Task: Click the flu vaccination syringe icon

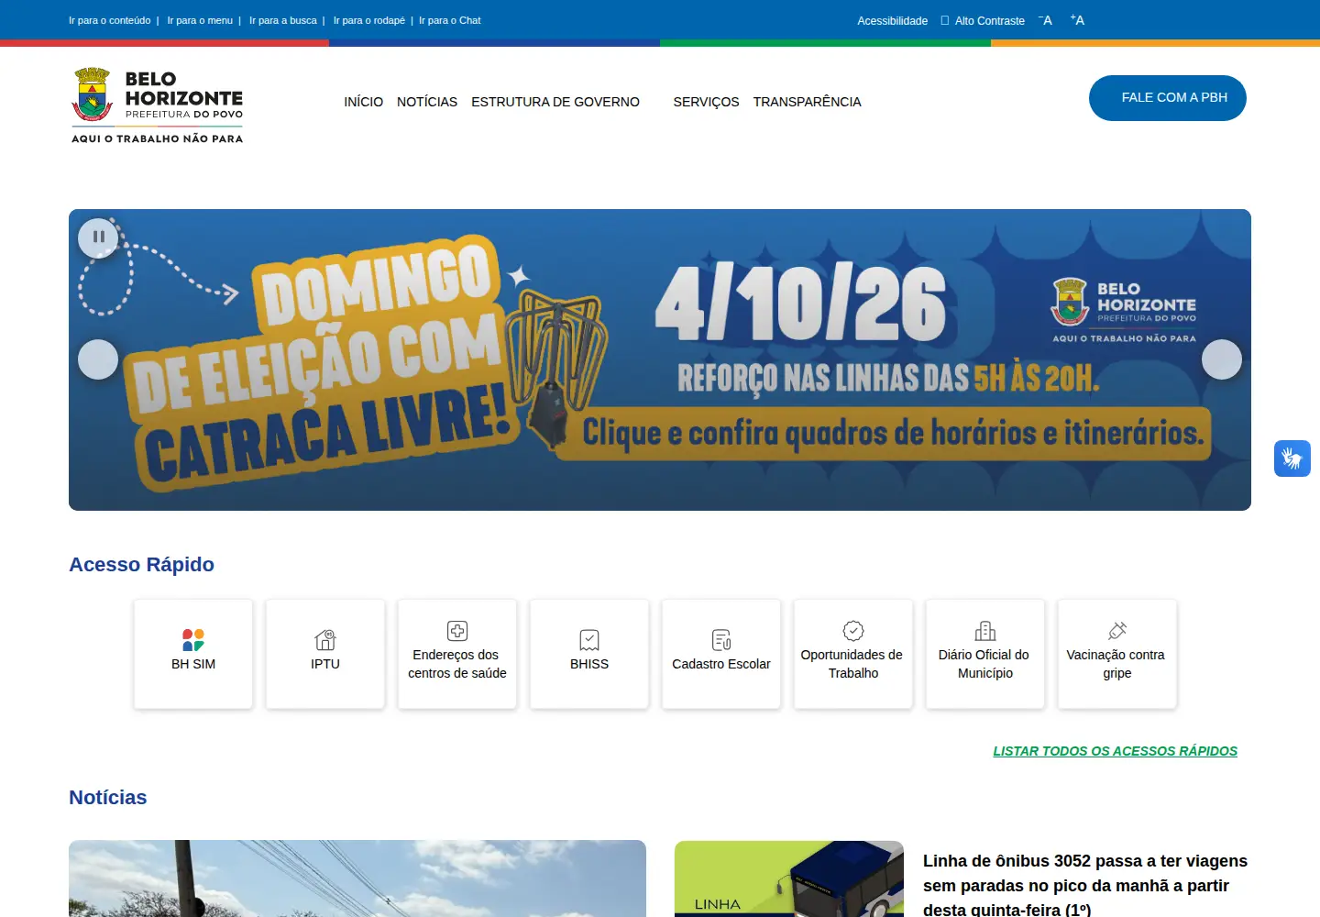Action: (x=1117, y=631)
